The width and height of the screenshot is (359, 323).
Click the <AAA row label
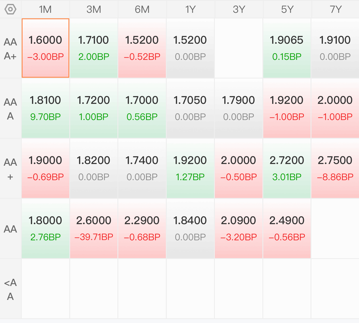[11, 289]
